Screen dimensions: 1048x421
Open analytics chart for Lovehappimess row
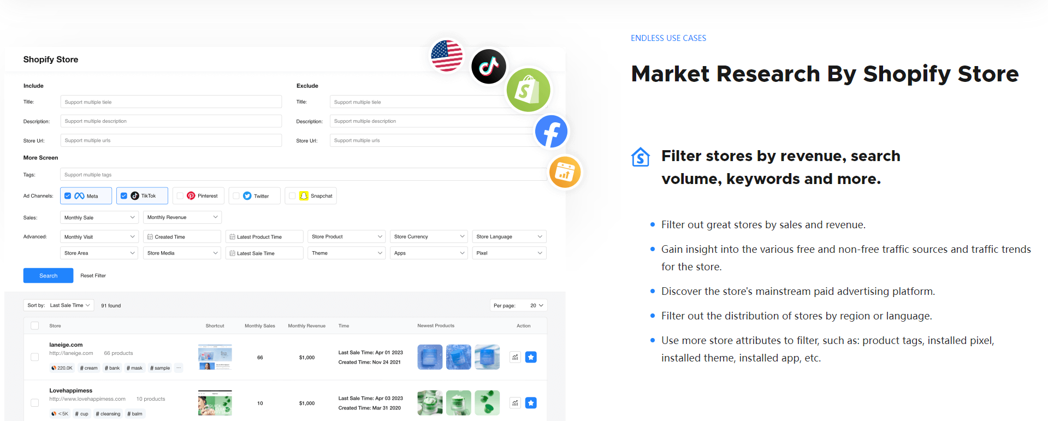tap(515, 403)
